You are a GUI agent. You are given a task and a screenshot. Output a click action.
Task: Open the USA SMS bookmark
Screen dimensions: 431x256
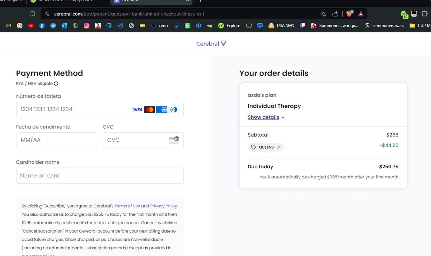click(x=281, y=26)
